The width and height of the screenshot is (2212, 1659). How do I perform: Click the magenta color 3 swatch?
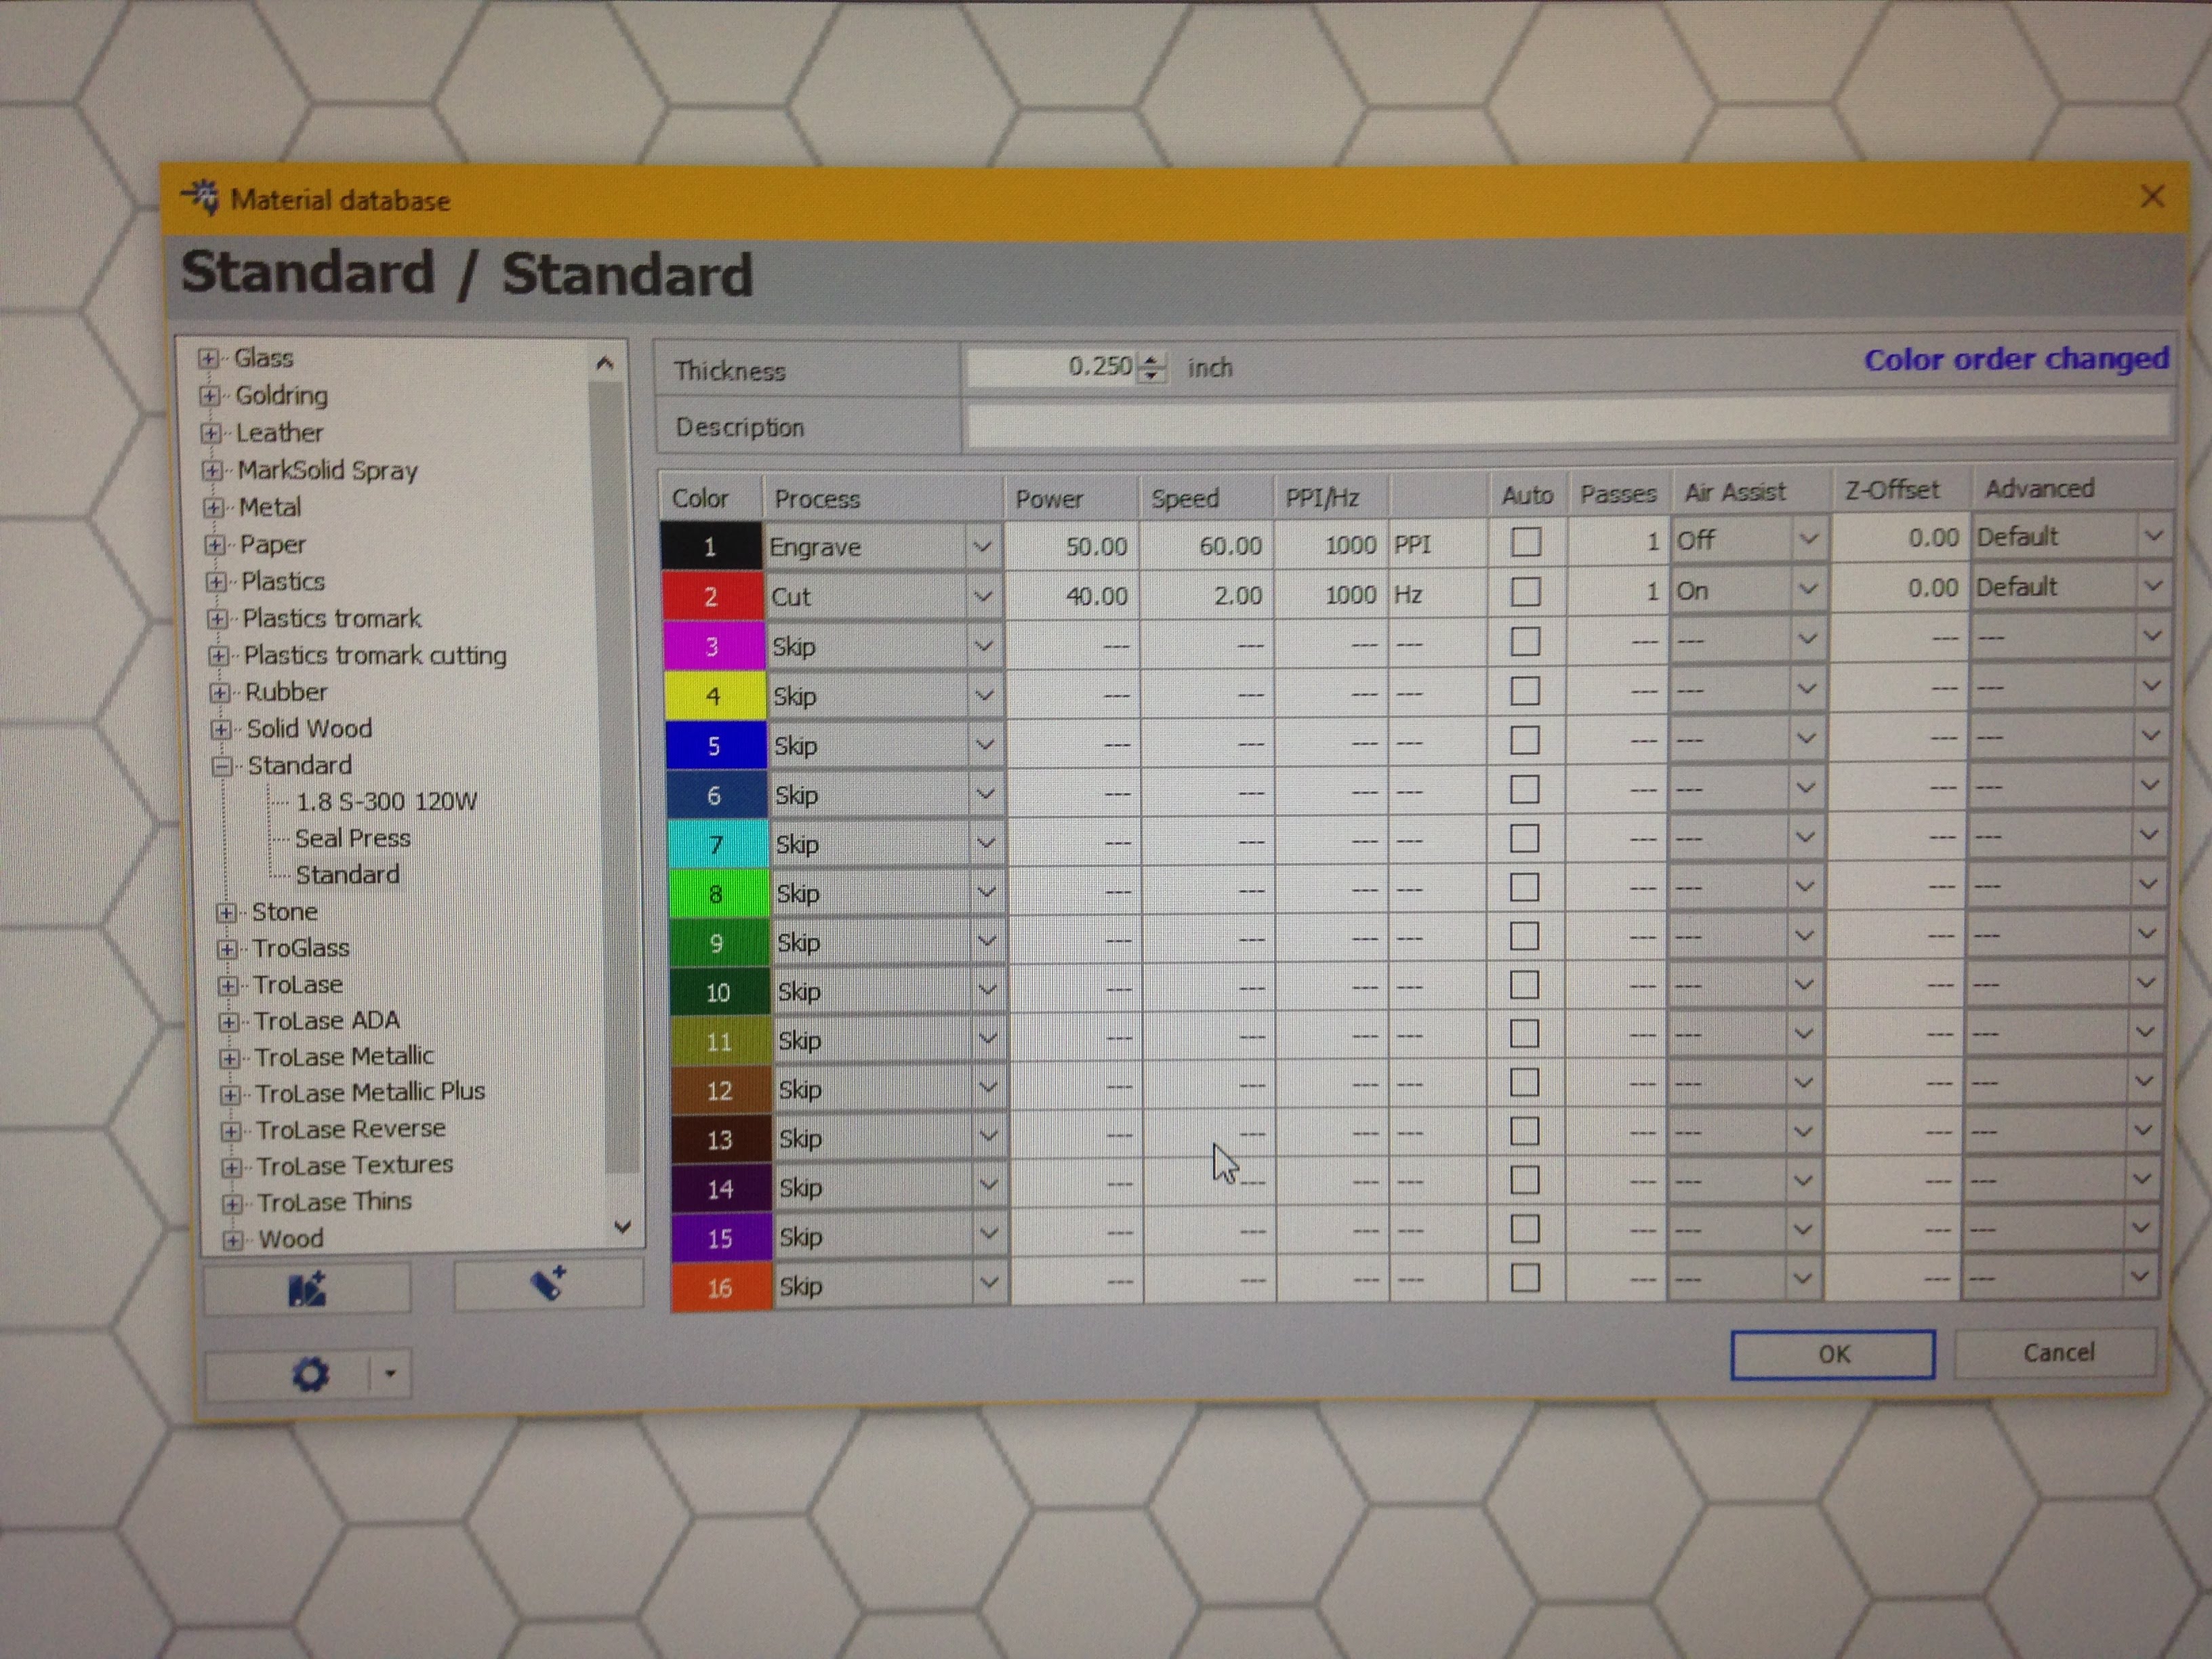tap(713, 646)
